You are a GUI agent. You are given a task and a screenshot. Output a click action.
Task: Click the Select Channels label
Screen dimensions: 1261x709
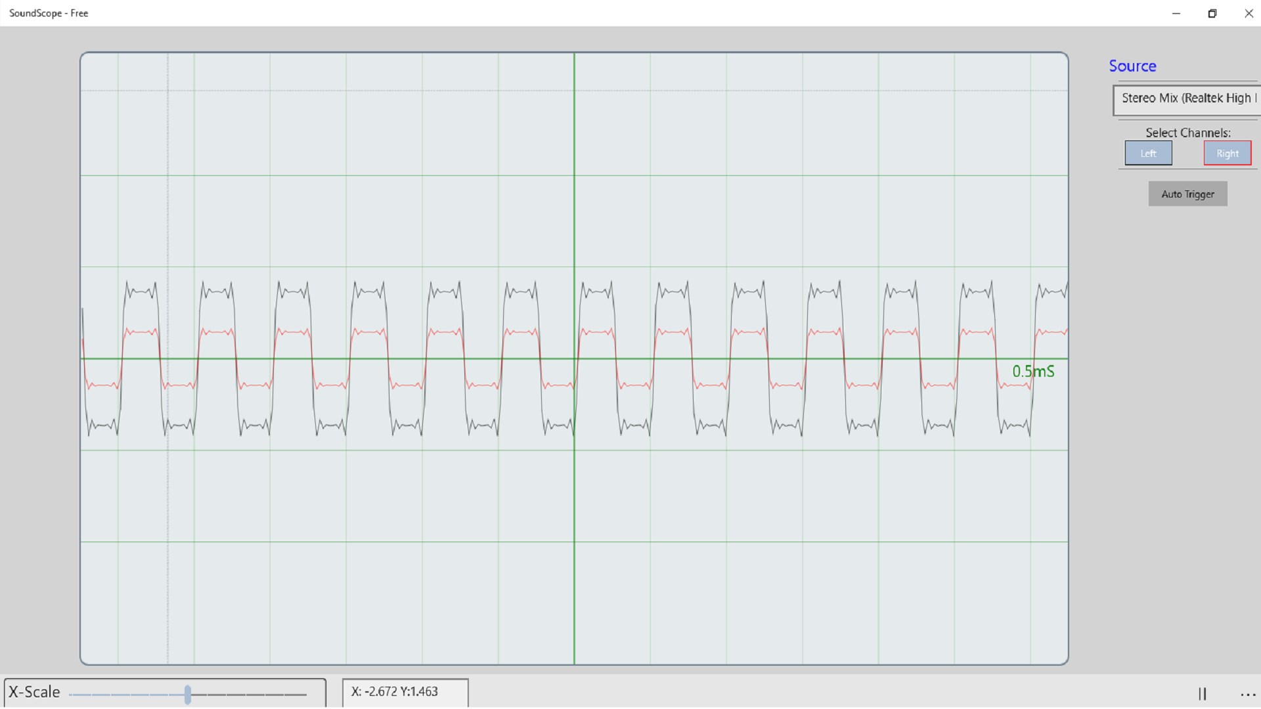1187,133
